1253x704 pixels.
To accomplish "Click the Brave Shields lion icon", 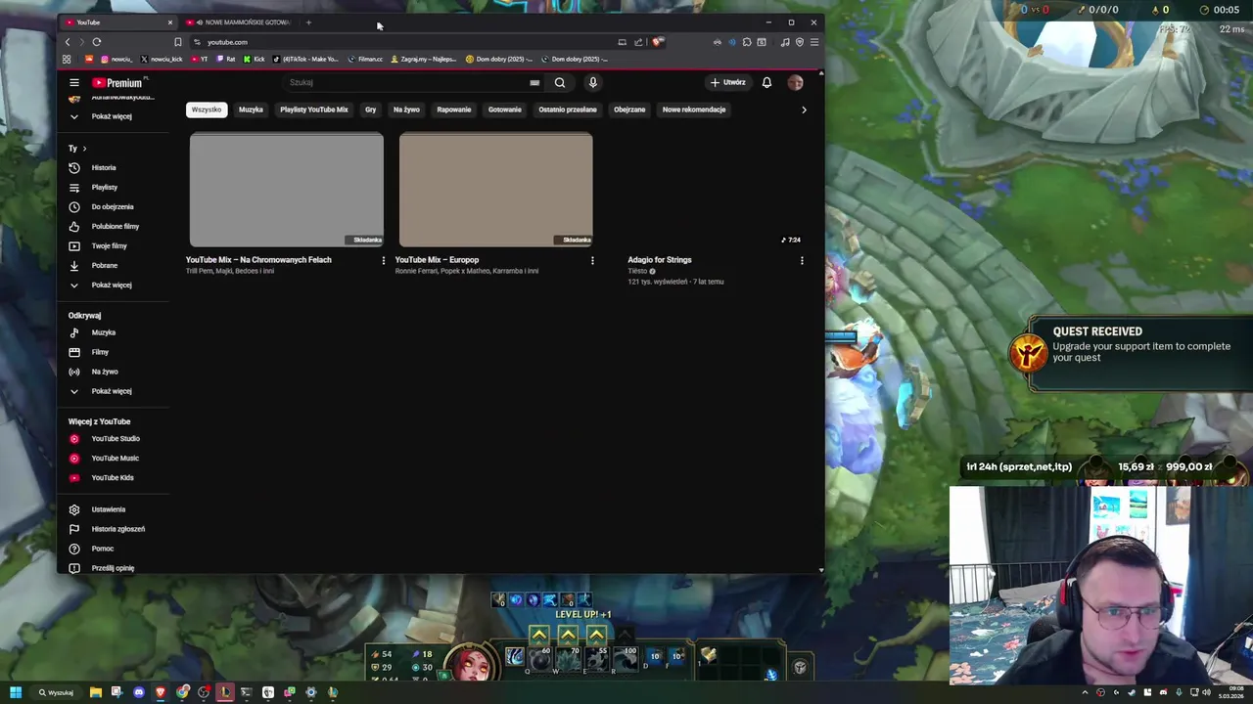I will point(657,42).
